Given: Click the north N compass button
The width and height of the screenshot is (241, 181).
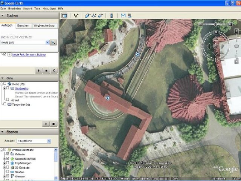Looking at the screenshot, I should [216, 32].
